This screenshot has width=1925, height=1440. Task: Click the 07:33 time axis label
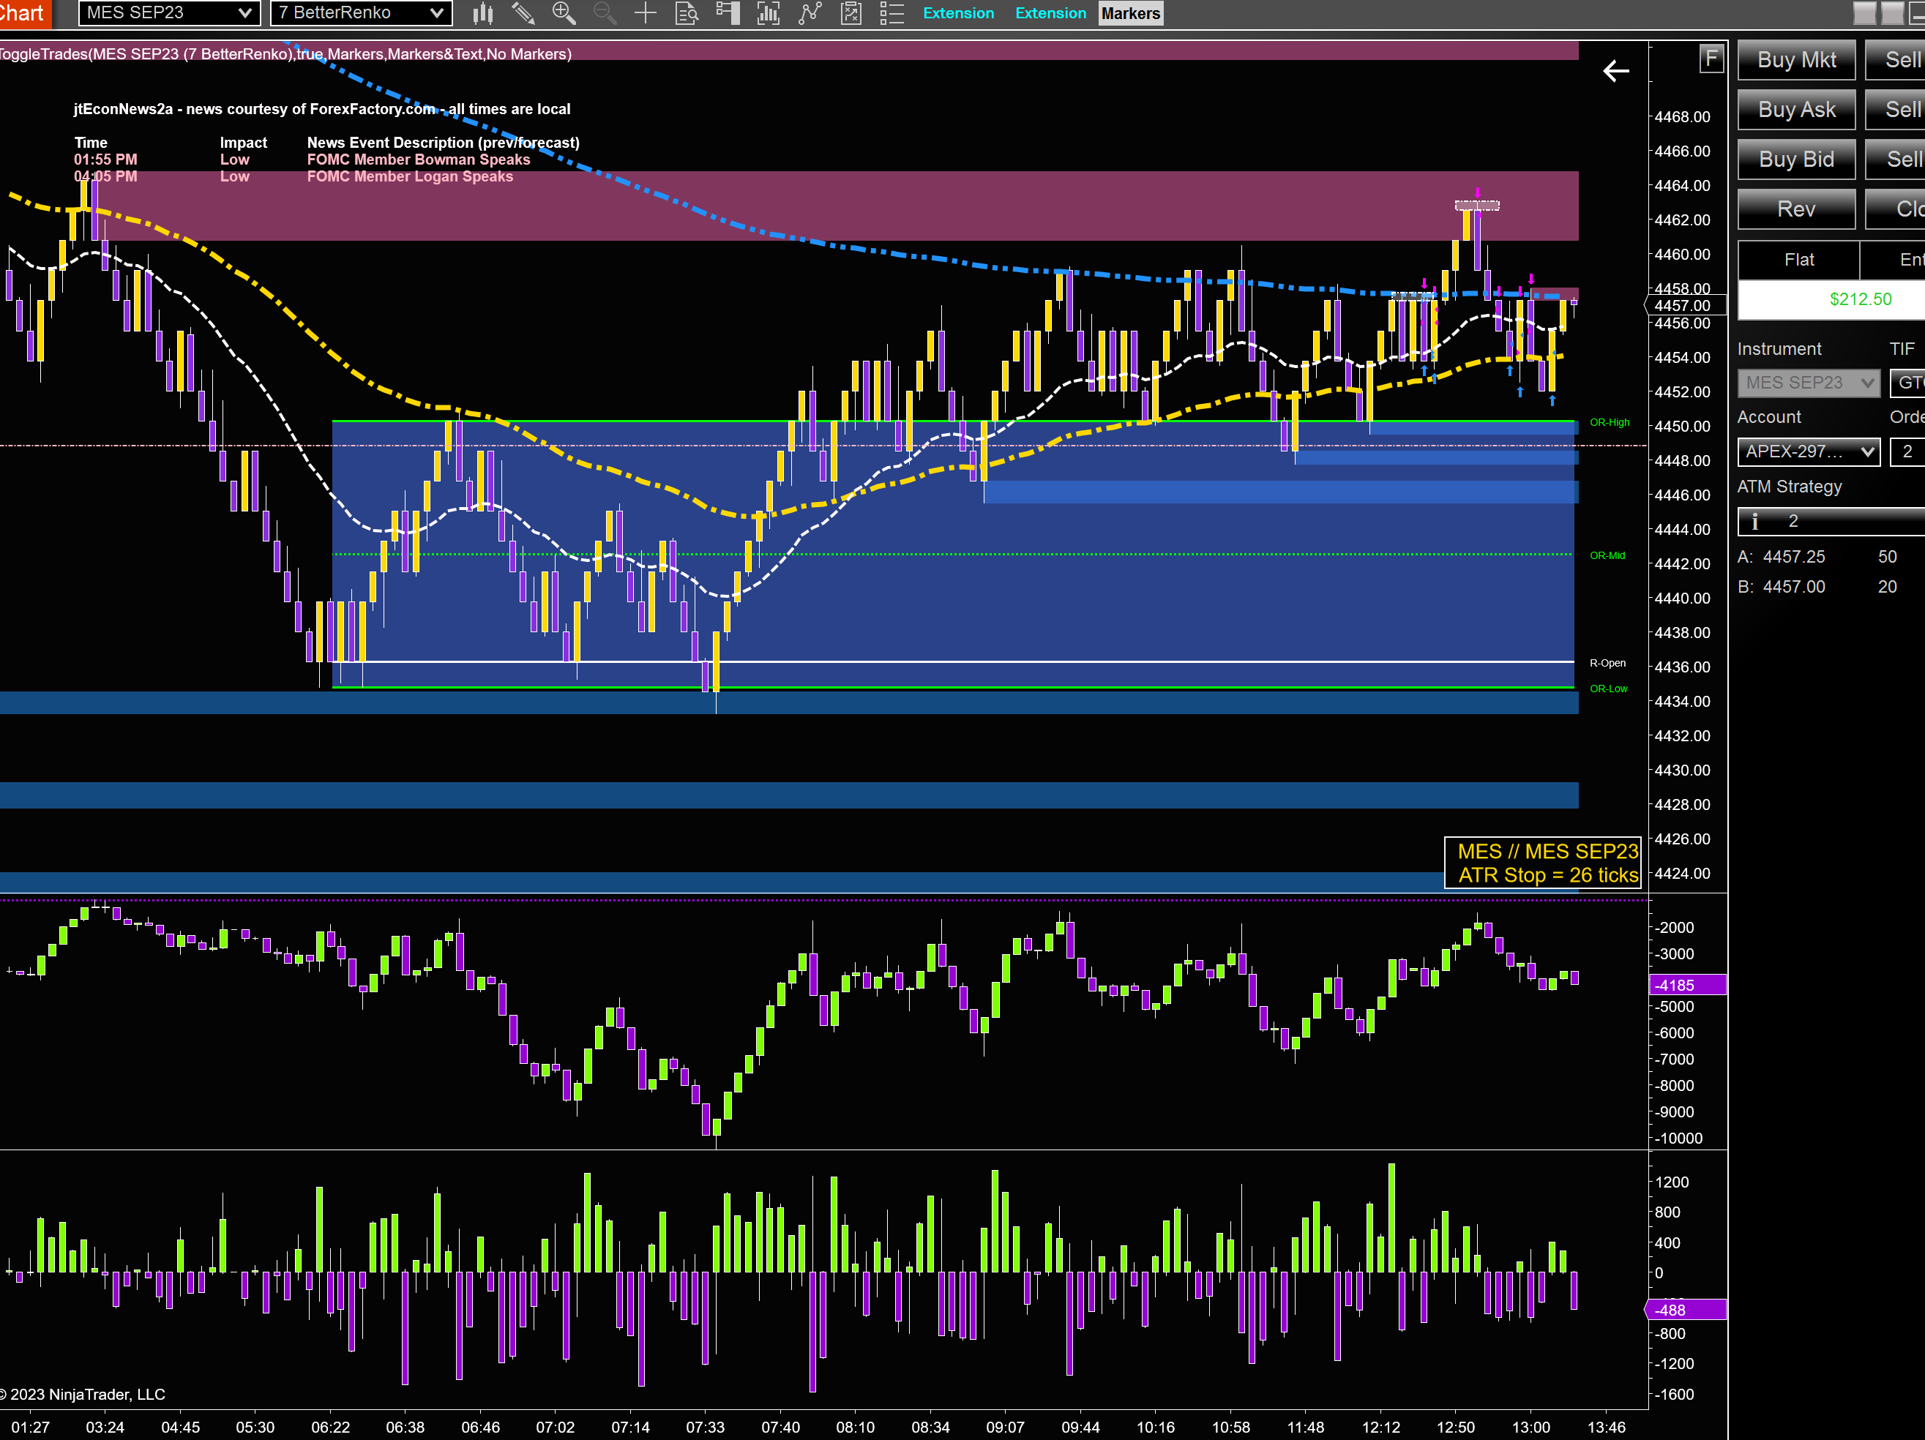tap(705, 1428)
